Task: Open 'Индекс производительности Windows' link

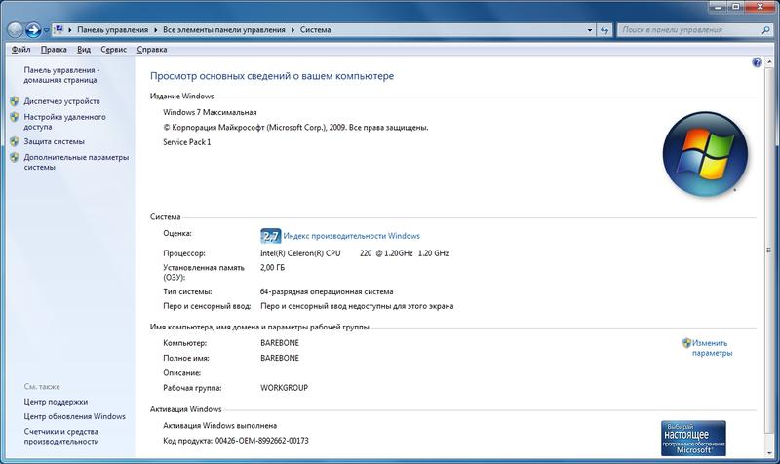Action: pyautogui.click(x=351, y=236)
